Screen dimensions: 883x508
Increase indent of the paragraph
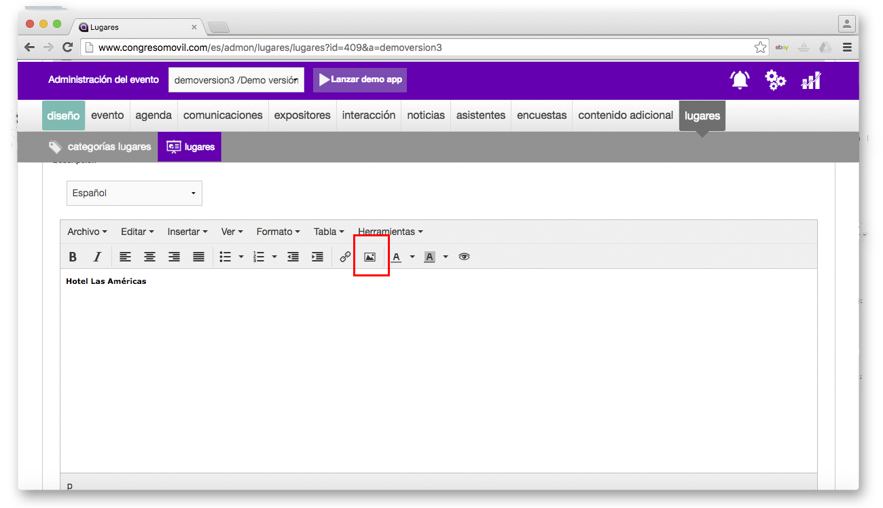(x=317, y=257)
